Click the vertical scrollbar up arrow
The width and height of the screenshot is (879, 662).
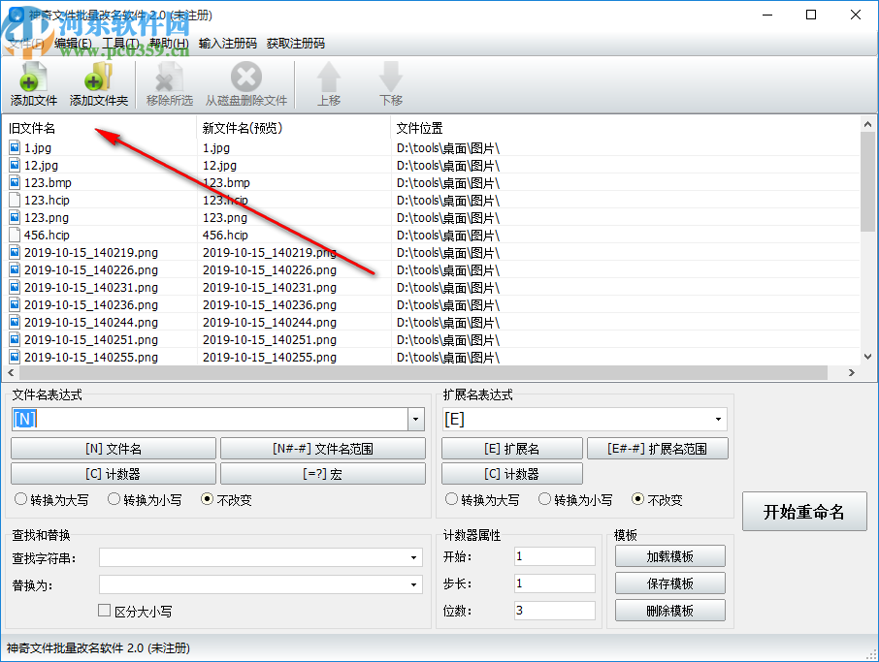point(867,124)
